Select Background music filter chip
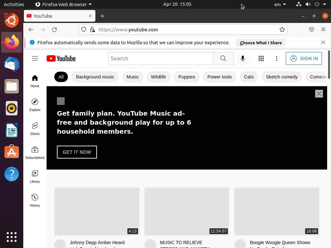The width and height of the screenshot is (331, 248). click(x=95, y=77)
